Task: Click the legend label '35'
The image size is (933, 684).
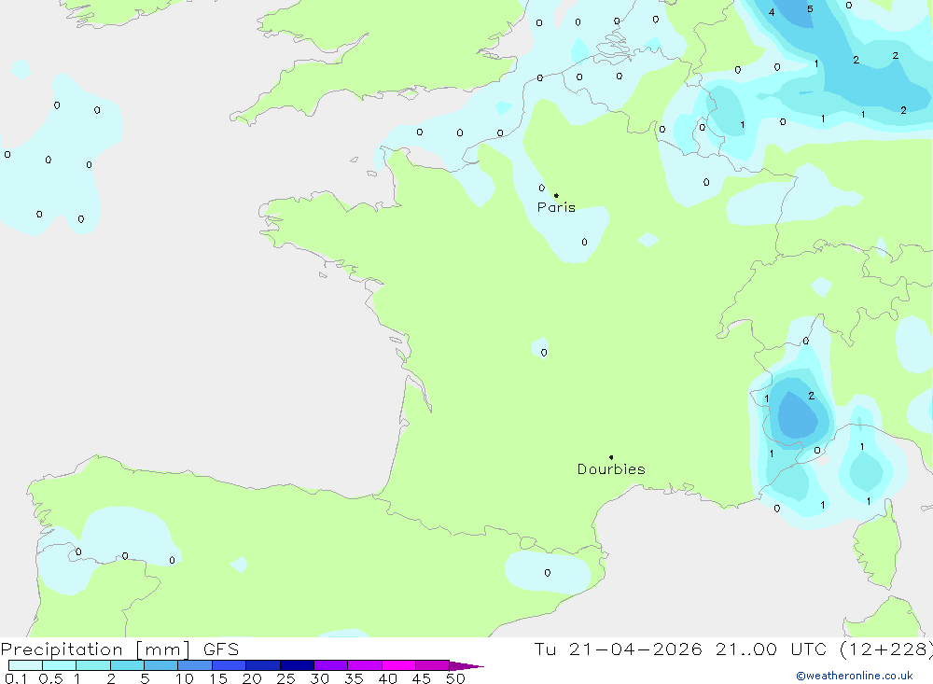Action: coord(354,678)
